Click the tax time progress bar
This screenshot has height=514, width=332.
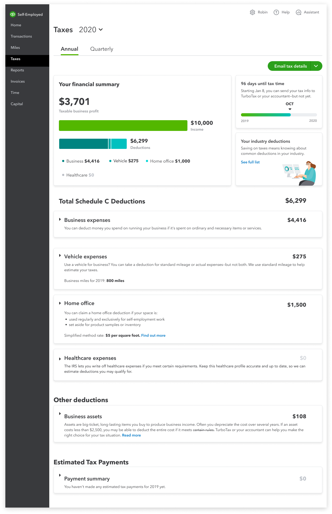[x=279, y=115]
